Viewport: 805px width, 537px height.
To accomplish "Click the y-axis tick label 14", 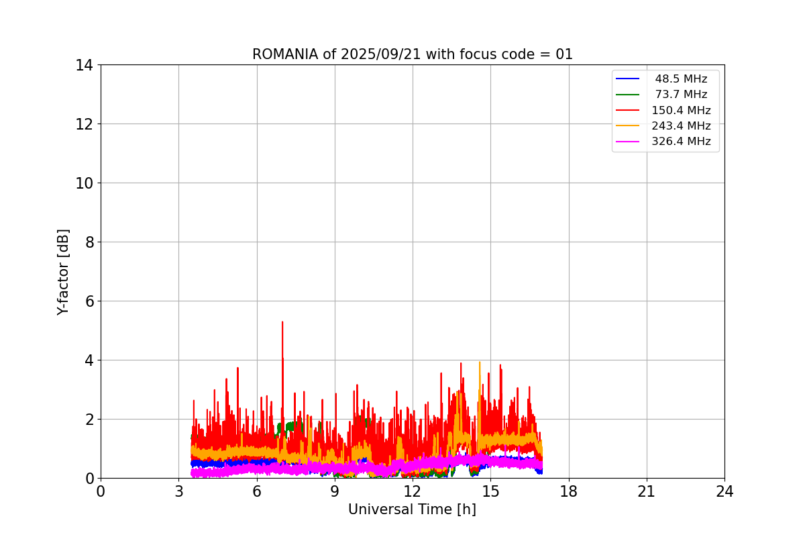I will (x=84, y=65).
